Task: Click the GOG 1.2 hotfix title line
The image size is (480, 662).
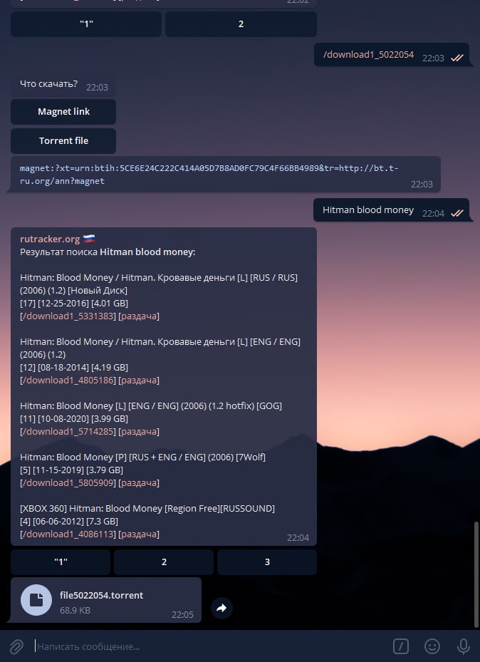Action: [150, 405]
